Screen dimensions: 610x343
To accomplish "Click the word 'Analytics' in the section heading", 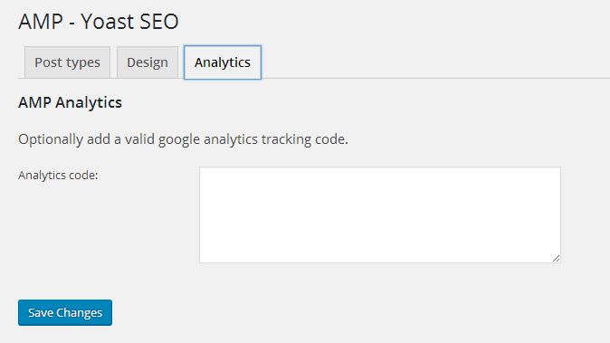I will (x=89, y=103).
